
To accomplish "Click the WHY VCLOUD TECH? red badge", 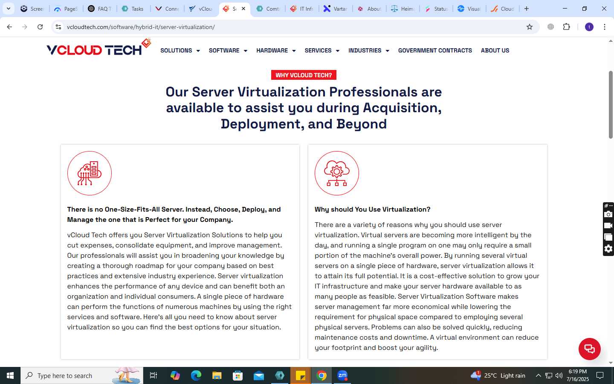I will [304, 75].
